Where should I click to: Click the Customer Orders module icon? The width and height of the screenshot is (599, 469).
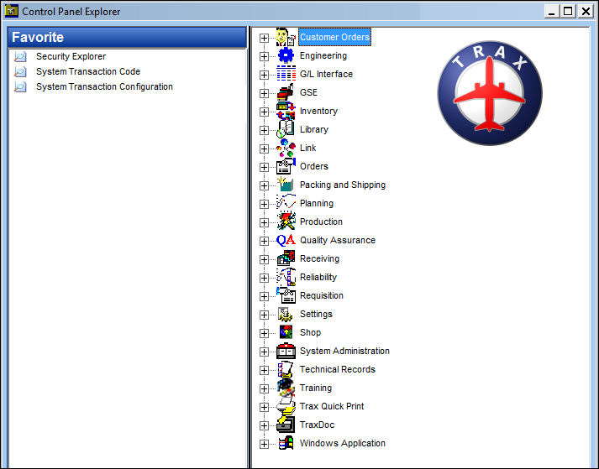tap(286, 37)
